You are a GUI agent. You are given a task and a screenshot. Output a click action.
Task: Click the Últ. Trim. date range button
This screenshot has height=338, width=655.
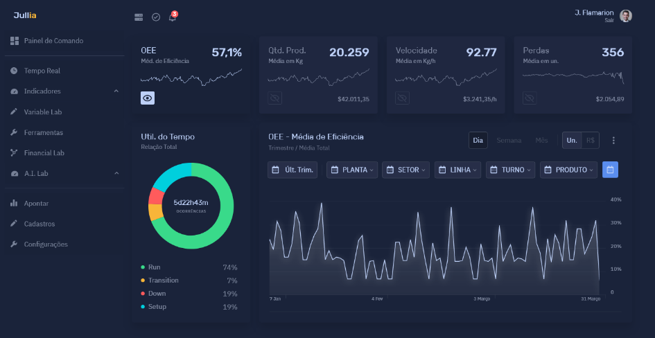pos(292,170)
